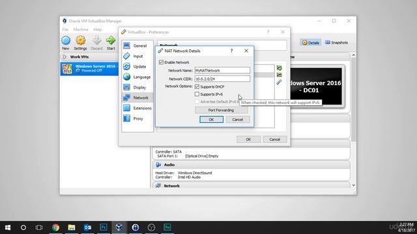
Task: Open the Update preferences section
Action: 137,66
